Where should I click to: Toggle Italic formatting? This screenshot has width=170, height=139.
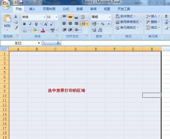click(30, 24)
